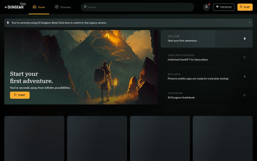The width and height of the screenshot is (257, 161).
Task: Click the Beta Apps flame icon
Action: click(245, 76)
